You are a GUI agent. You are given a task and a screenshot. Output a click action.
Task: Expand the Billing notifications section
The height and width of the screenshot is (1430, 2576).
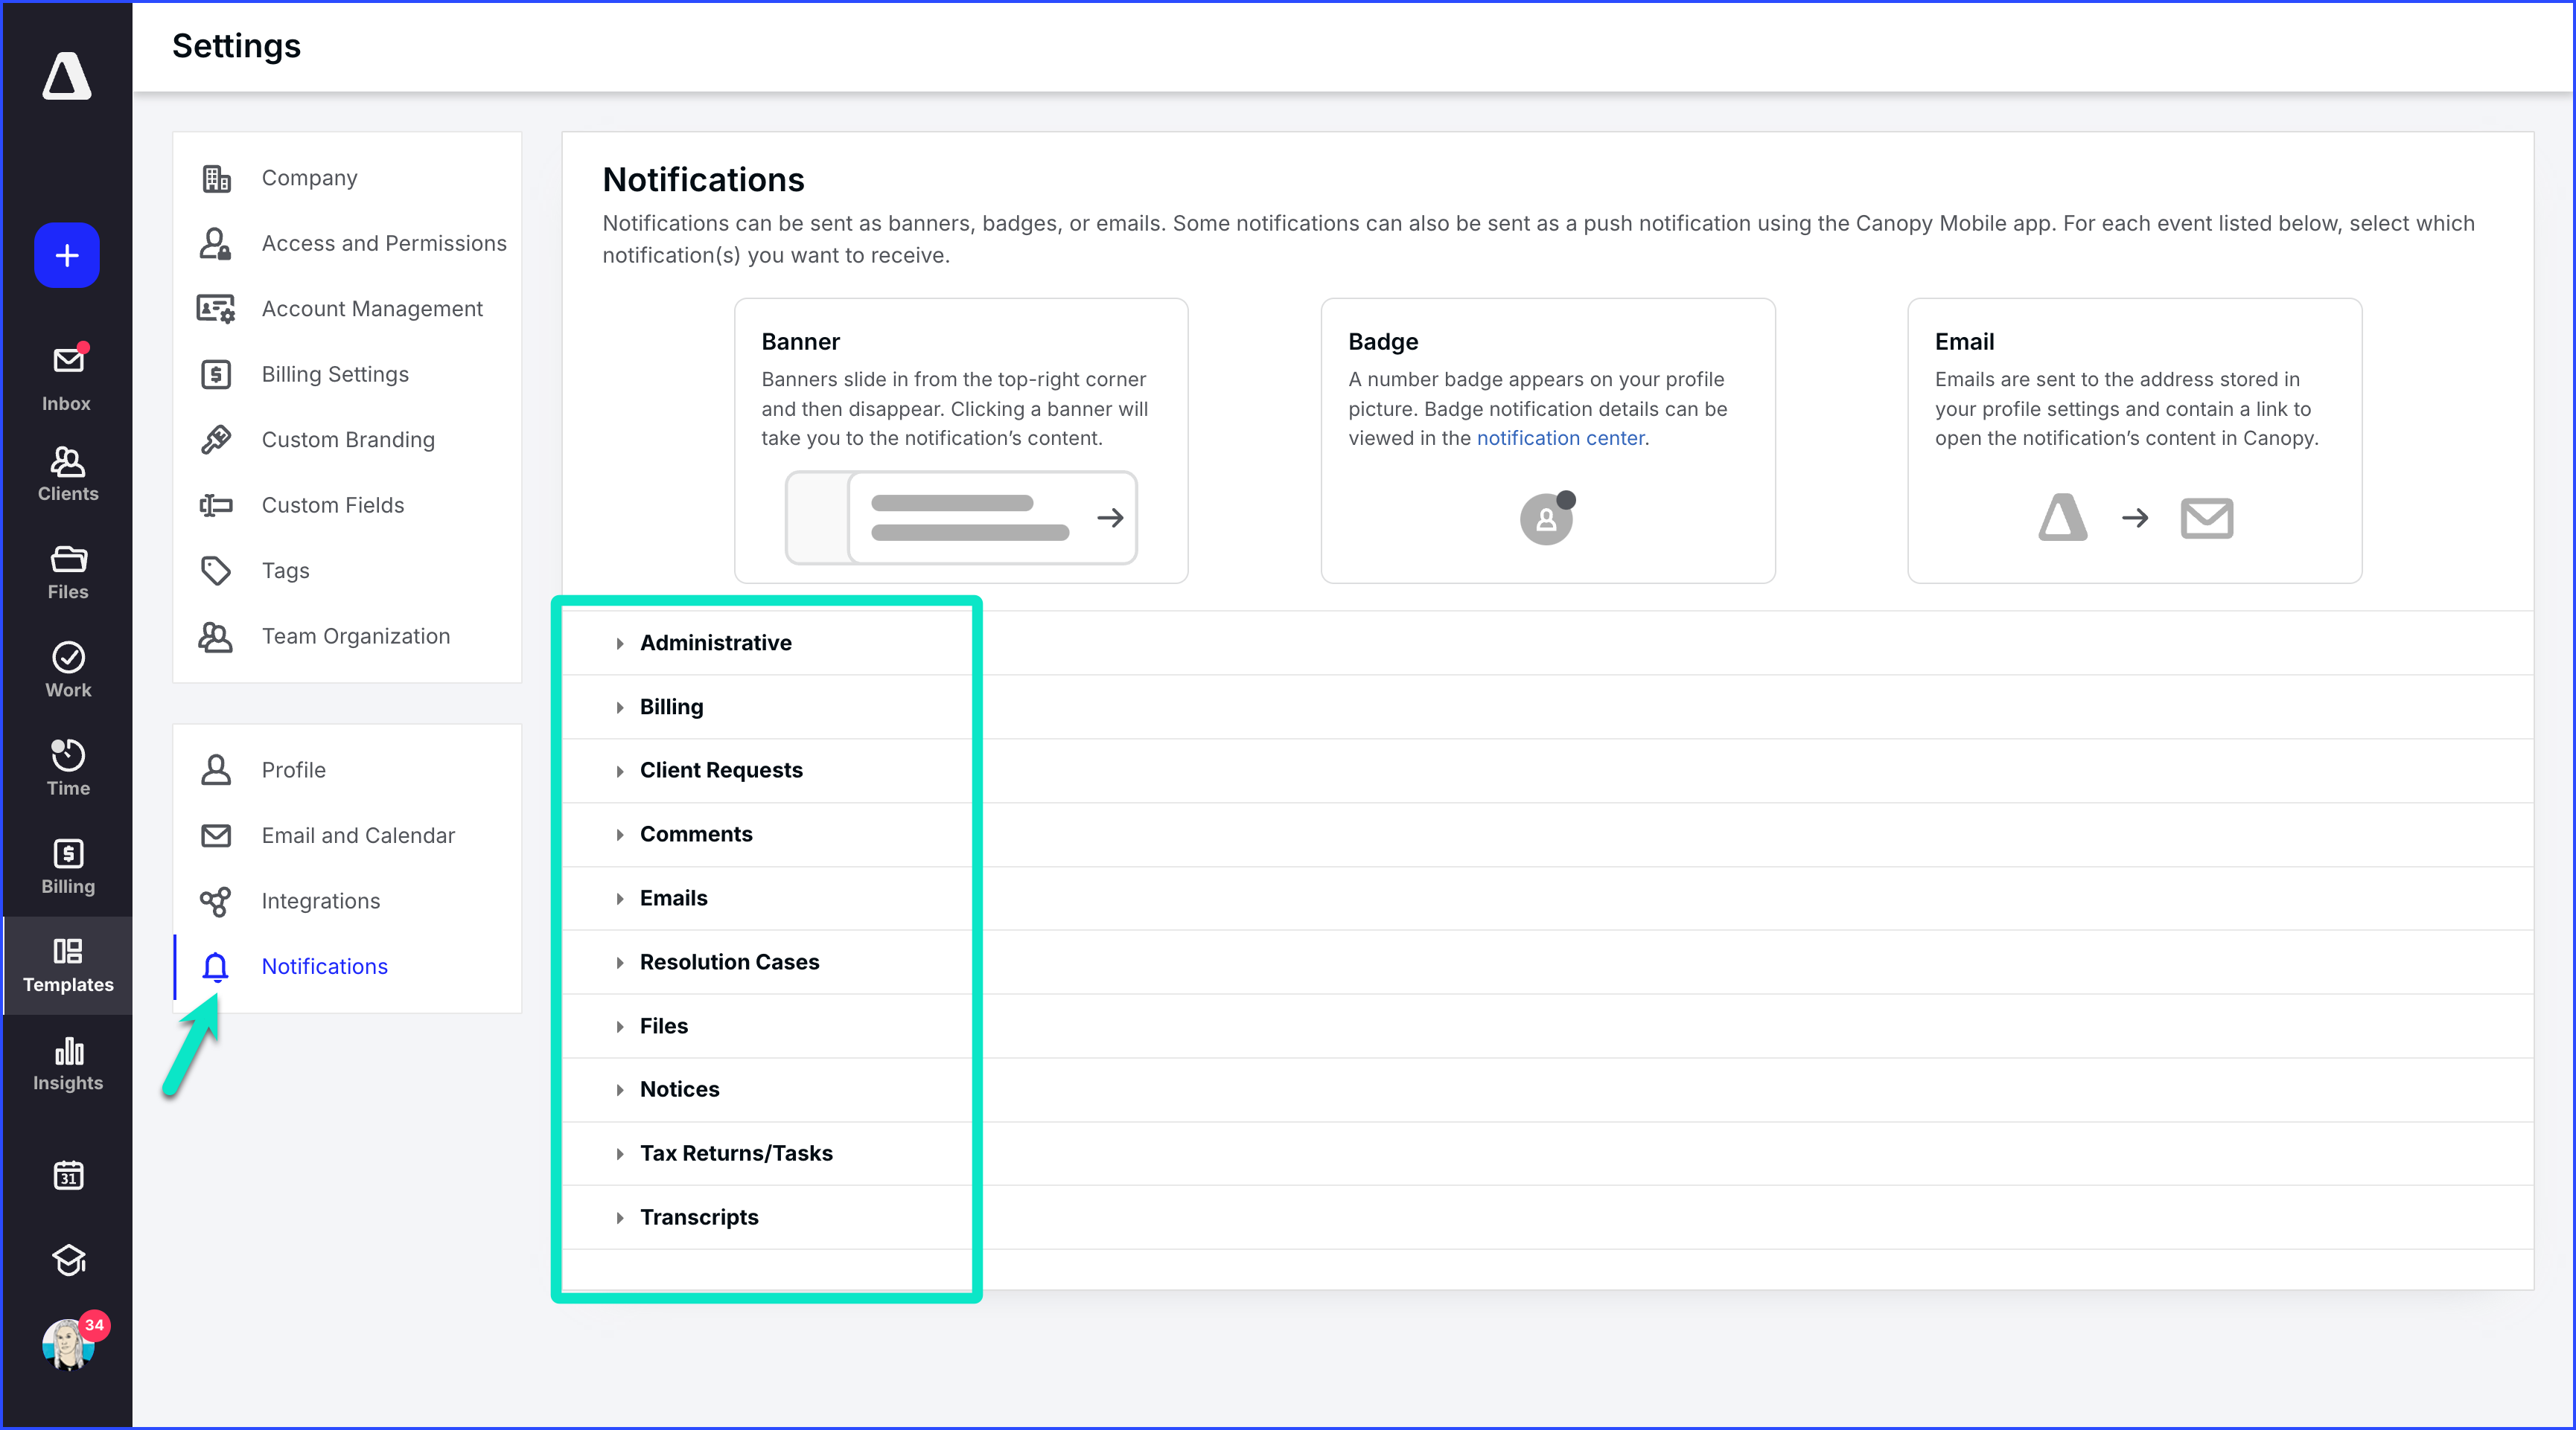[x=671, y=707]
